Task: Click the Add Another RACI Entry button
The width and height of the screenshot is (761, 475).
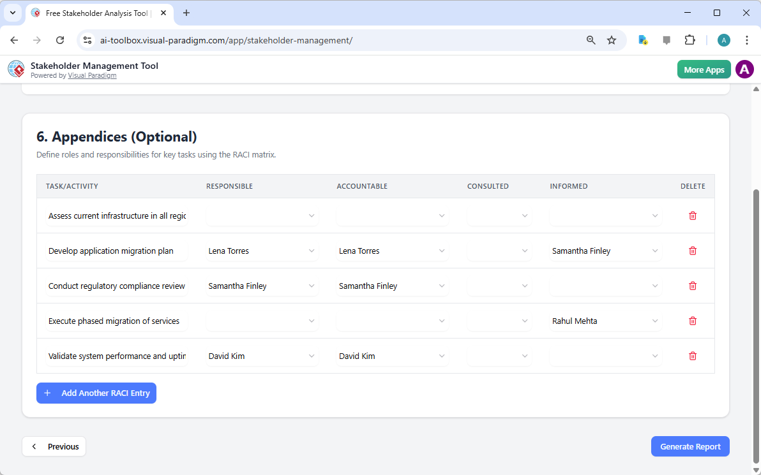Action: click(x=96, y=393)
